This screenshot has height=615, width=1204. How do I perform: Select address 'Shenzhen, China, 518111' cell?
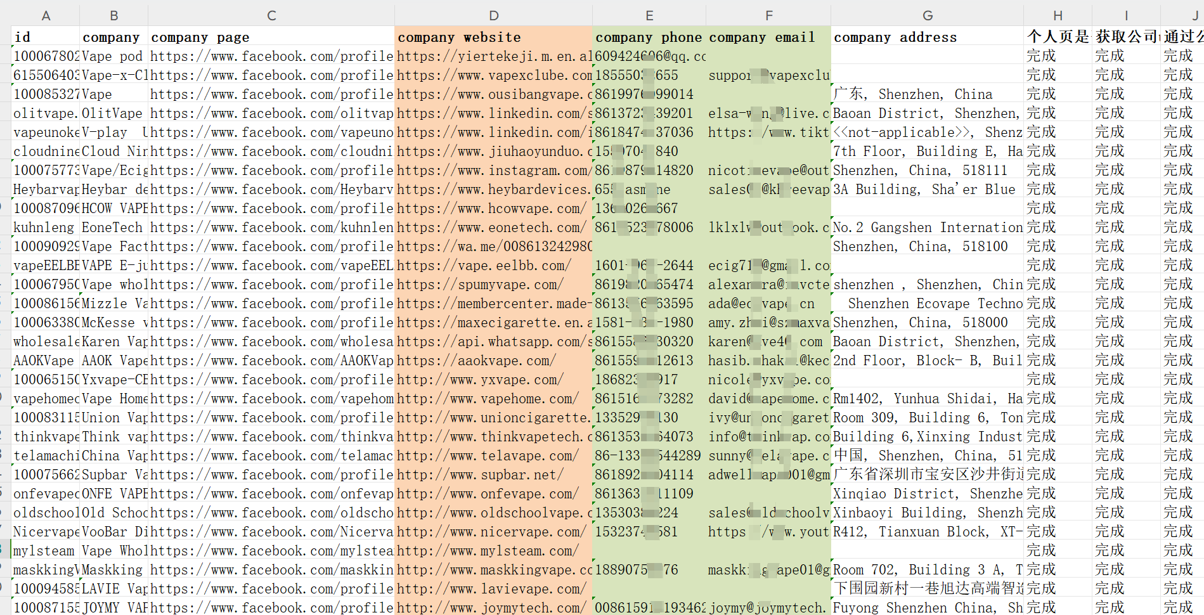coord(928,170)
